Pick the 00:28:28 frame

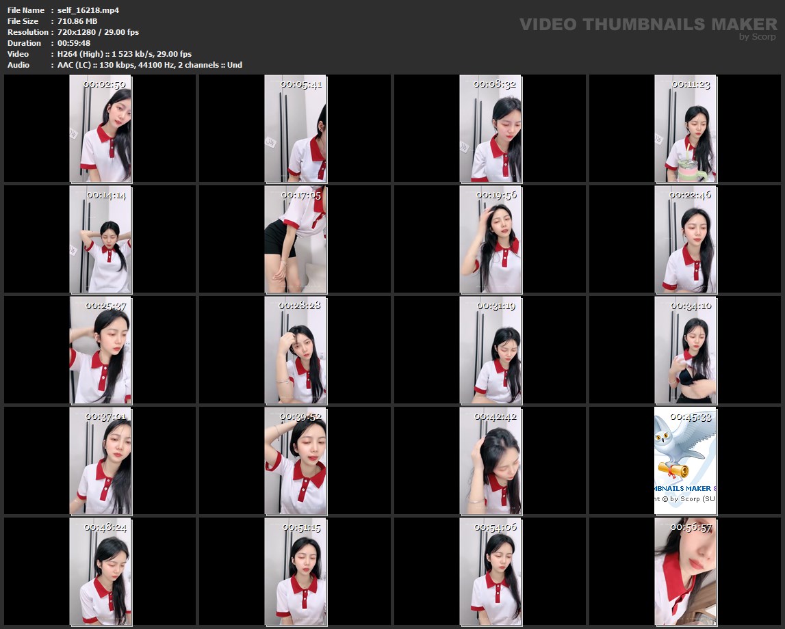295,350
